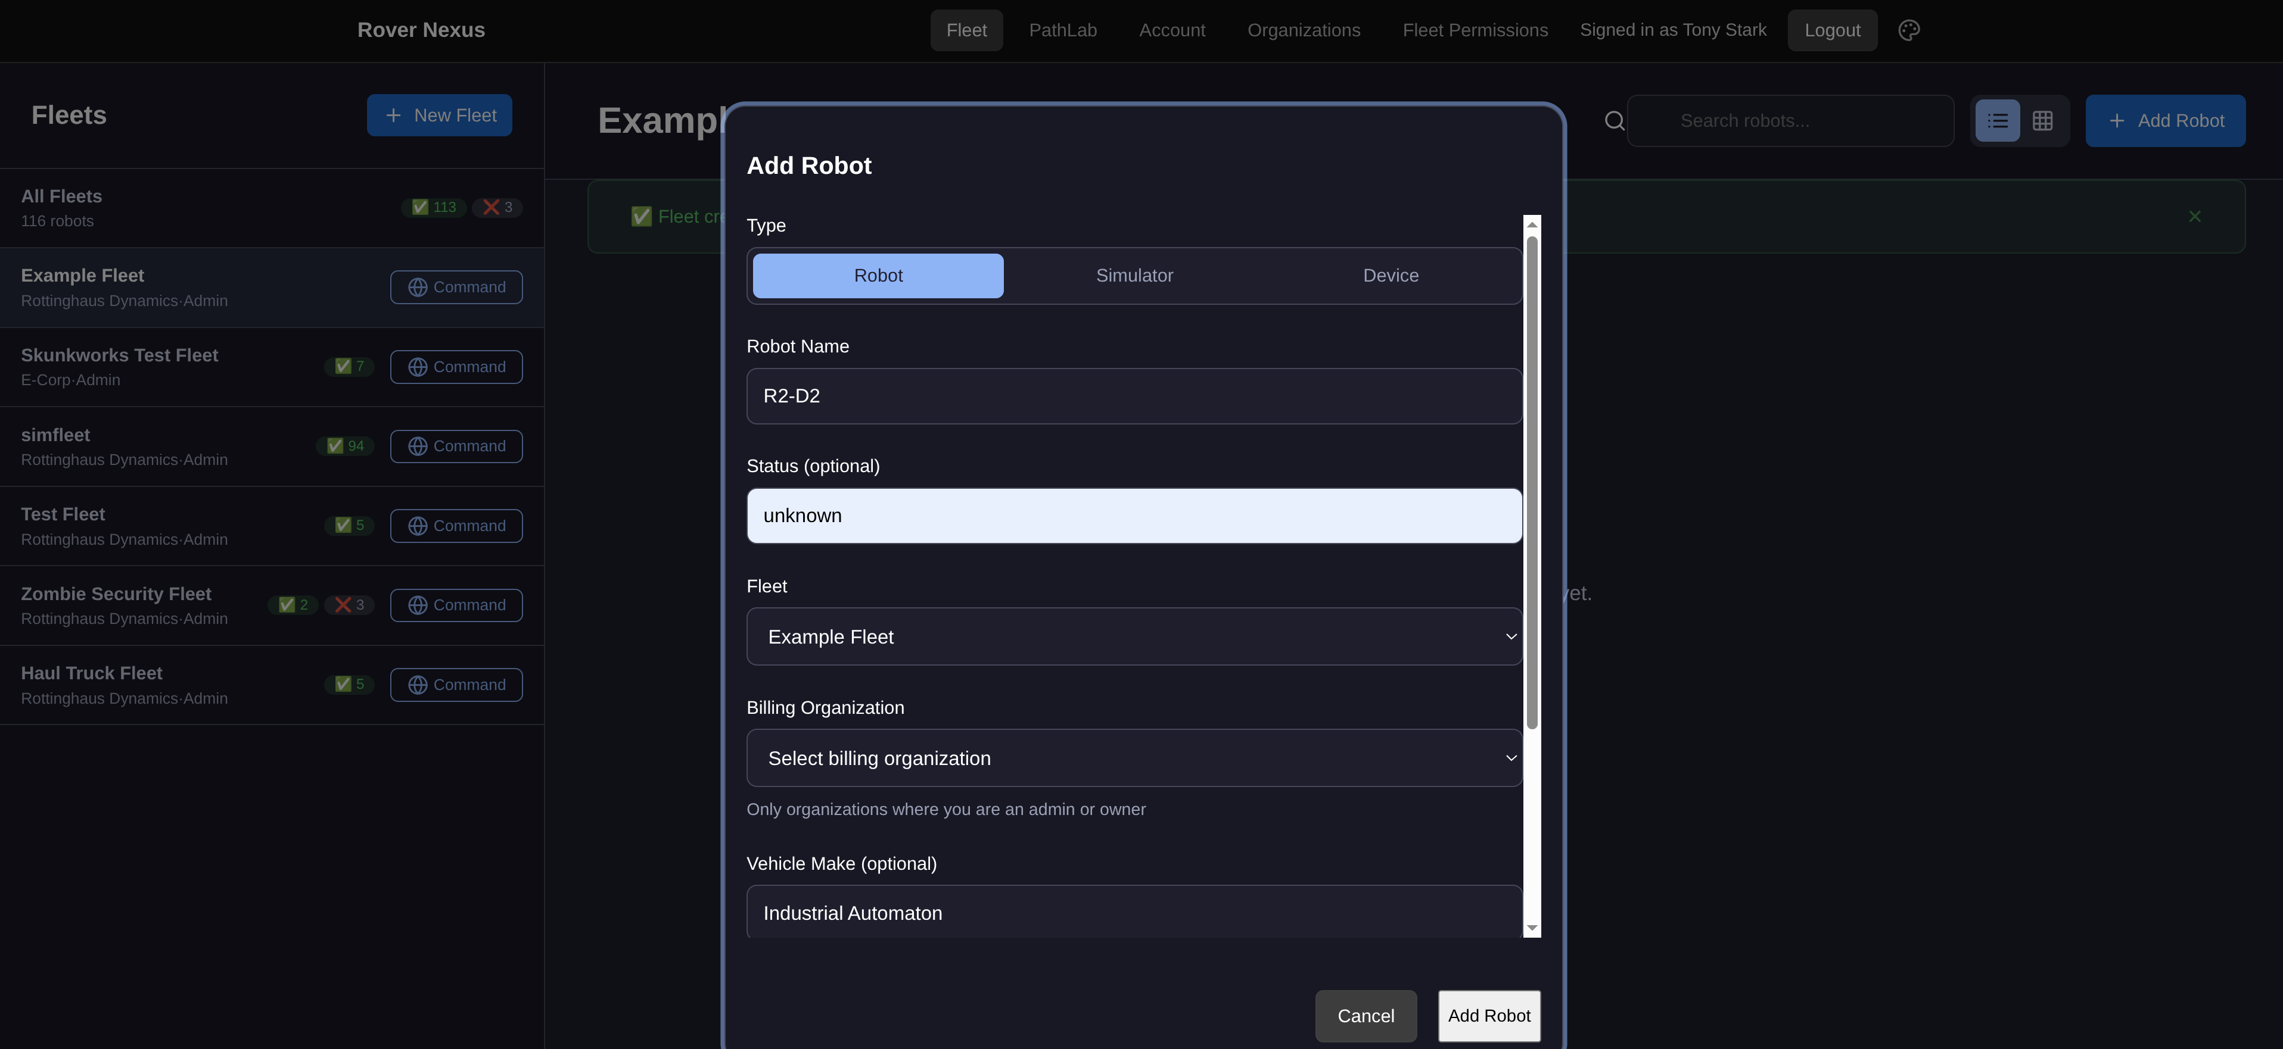Dismiss the fleet created notification
The image size is (2283, 1049).
[2194, 216]
